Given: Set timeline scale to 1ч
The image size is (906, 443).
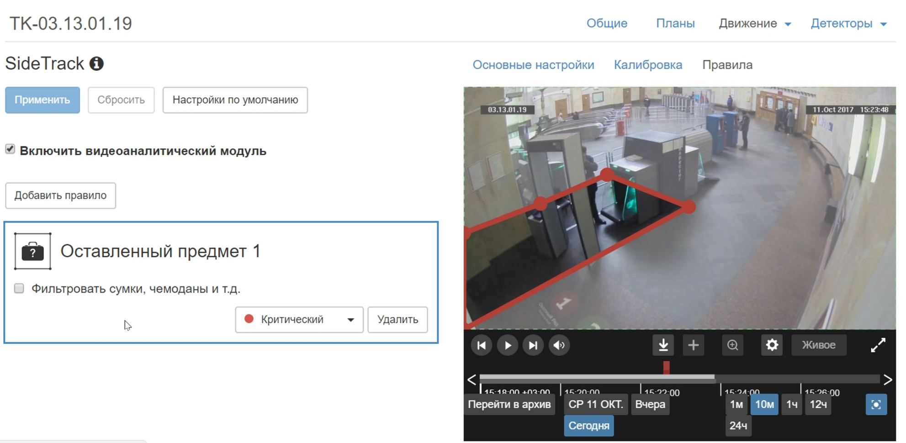Looking at the screenshot, I should pyautogui.click(x=792, y=405).
